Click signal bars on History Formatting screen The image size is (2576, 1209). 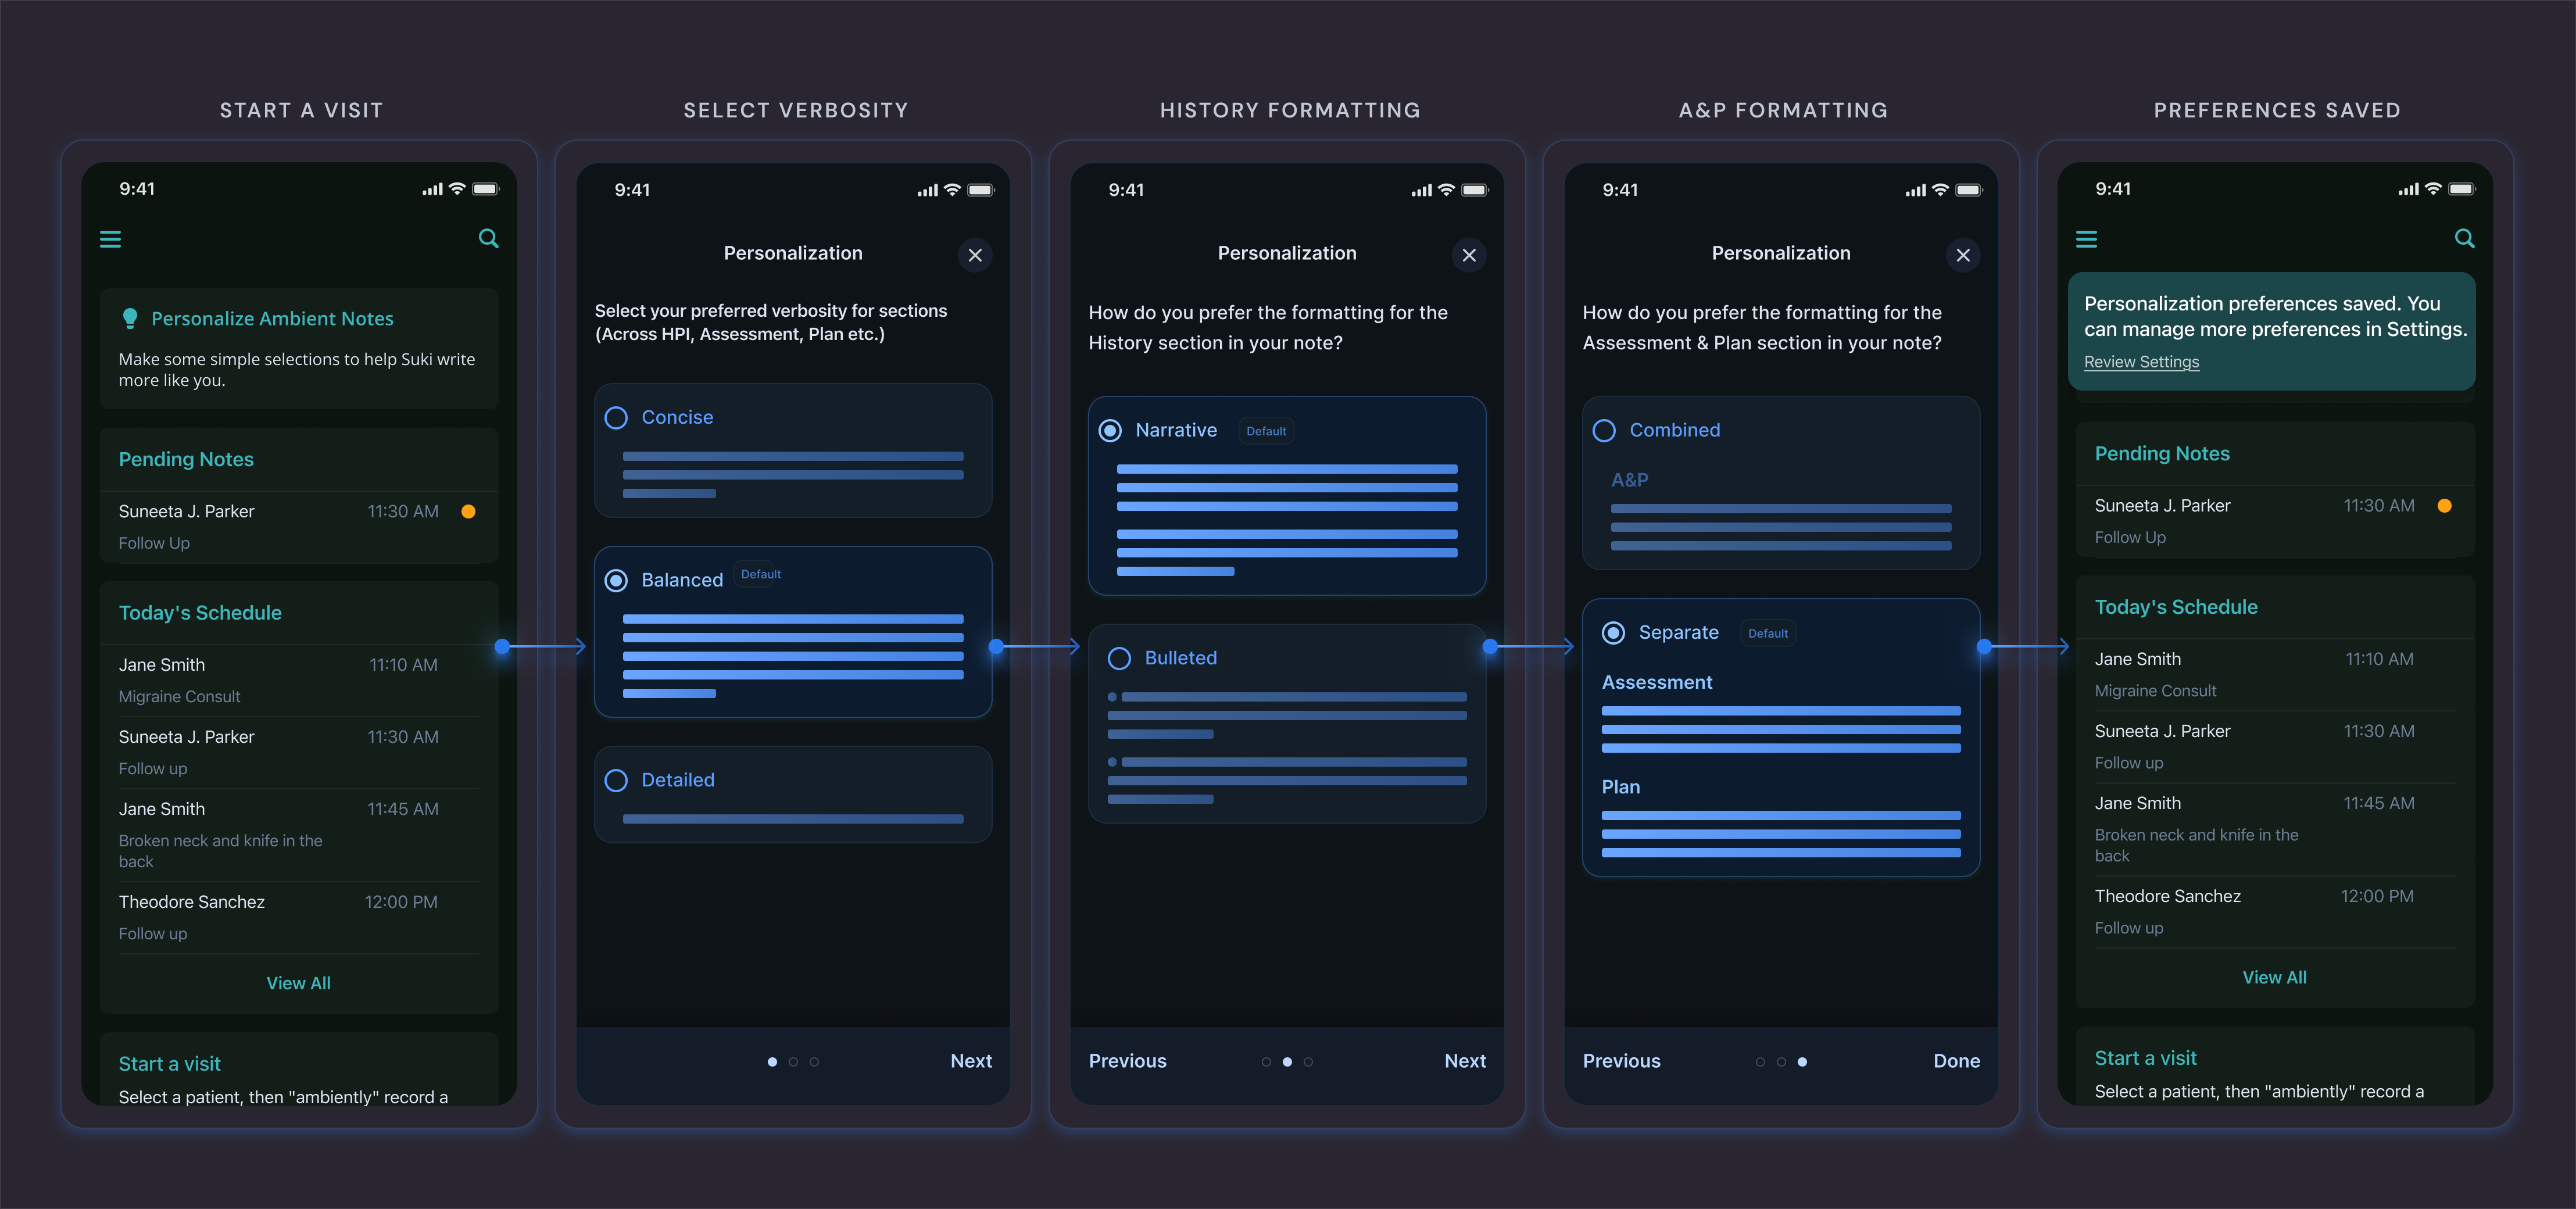pyautogui.click(x=1421, y=190)
